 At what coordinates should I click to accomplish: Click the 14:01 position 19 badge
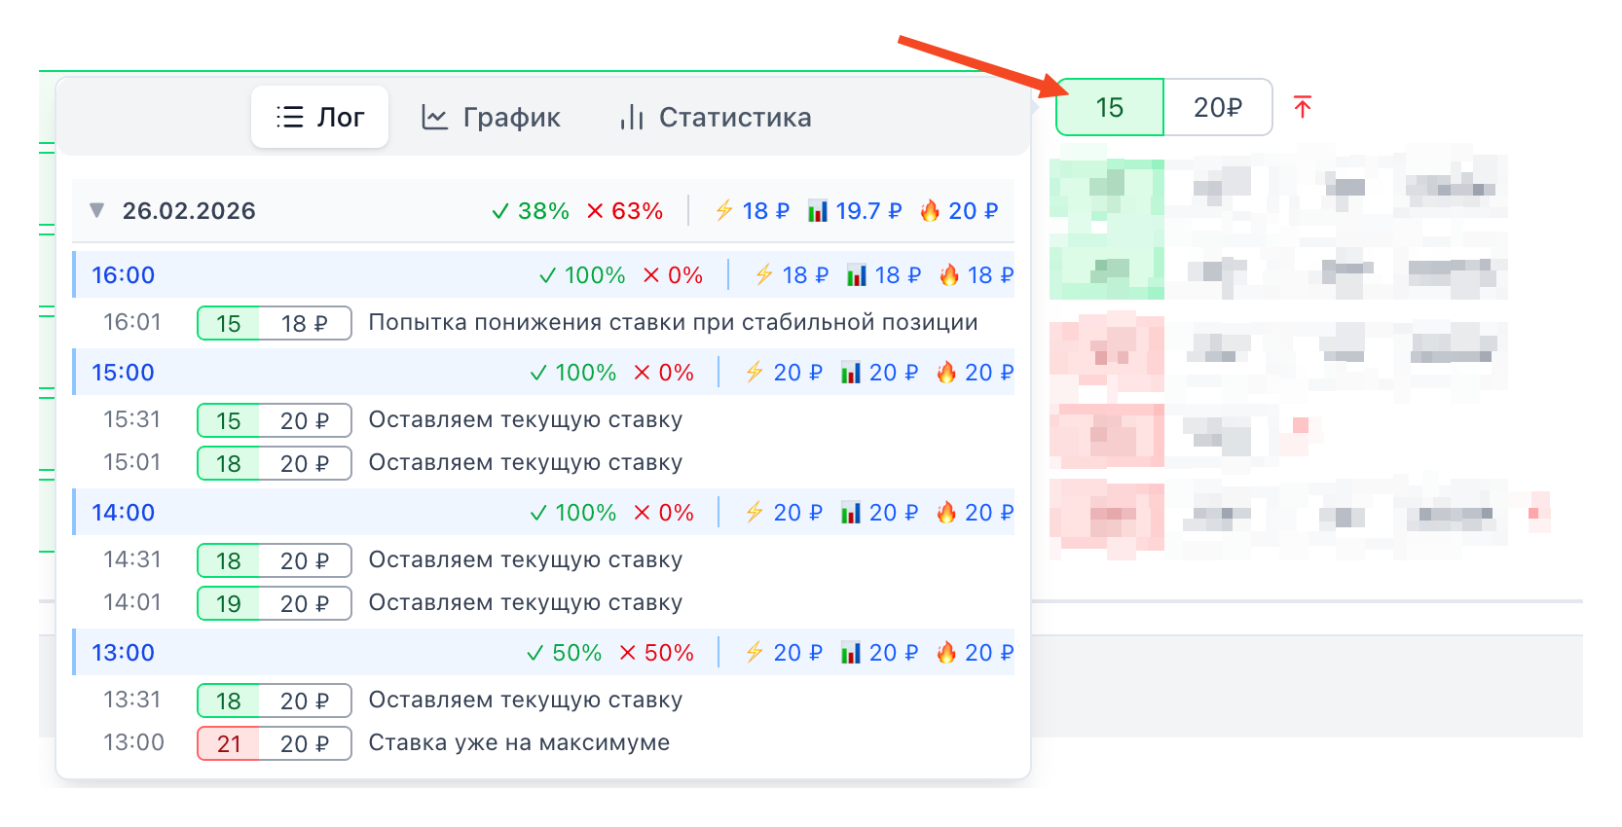[x=229, y=604]
